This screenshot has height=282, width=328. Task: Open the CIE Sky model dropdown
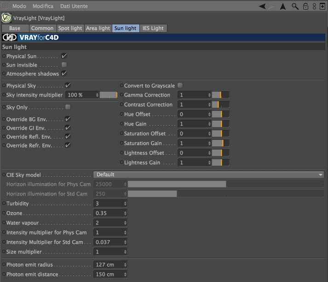(x=209, y=175)
